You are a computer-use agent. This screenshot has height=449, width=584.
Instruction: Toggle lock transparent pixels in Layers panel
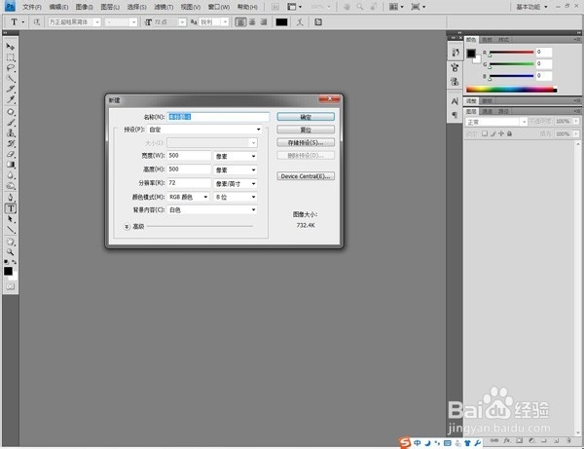(485, 133)
